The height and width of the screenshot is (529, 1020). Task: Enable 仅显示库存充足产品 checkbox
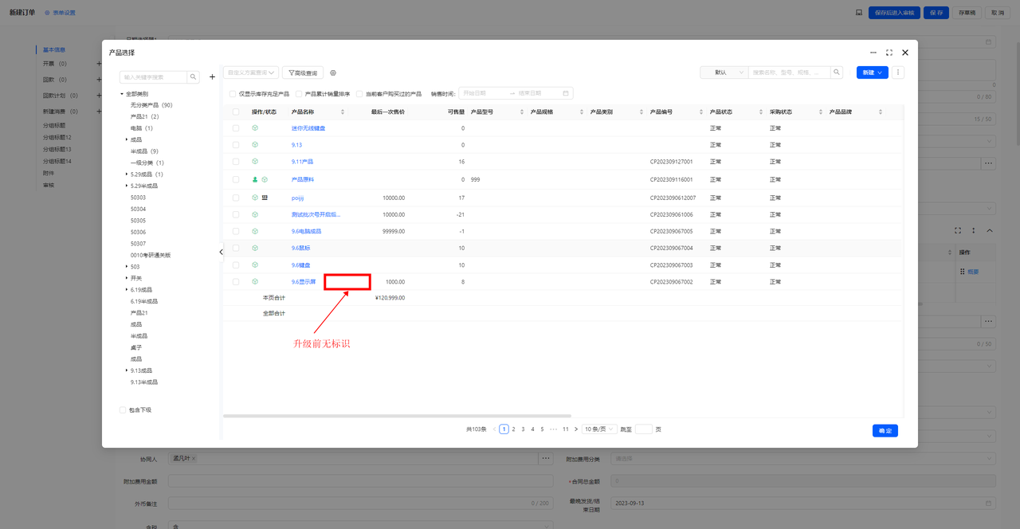(233, 93)
